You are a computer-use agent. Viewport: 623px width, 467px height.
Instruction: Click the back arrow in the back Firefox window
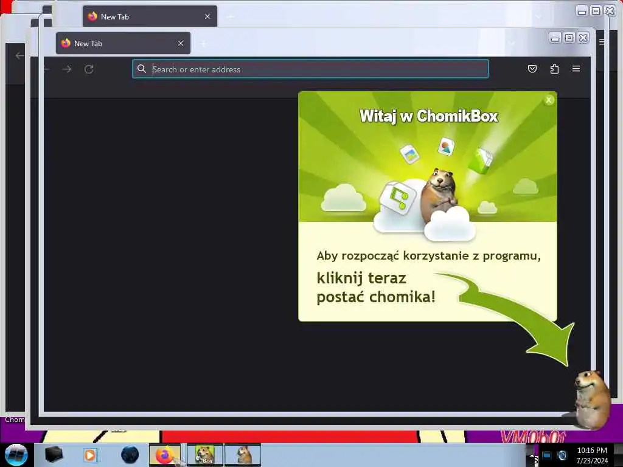(19, 55)
